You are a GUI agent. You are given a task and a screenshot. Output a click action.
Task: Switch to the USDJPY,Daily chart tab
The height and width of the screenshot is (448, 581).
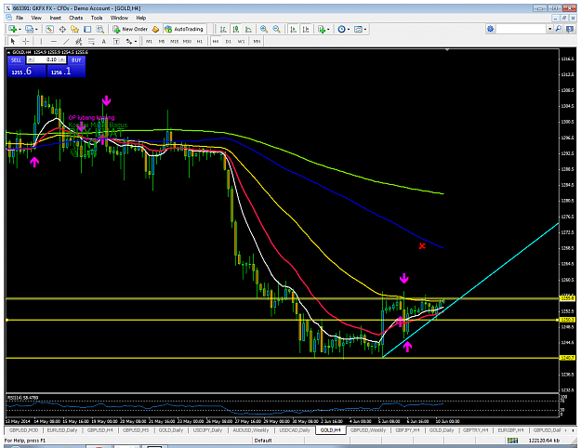coord(207,430)
